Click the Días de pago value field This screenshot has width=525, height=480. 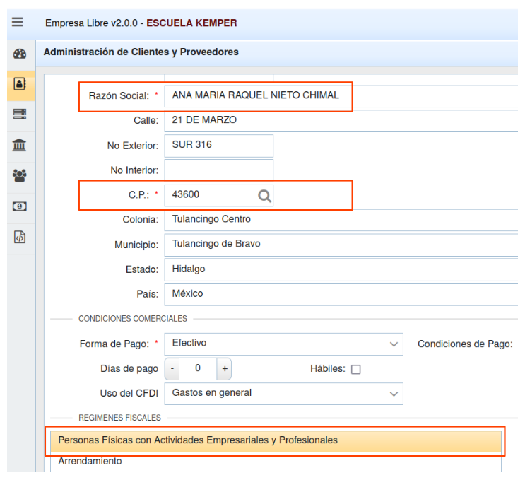(198, 369)
